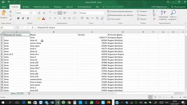
Task: Toggle center horizontal alignment
Action: [55, 18]
